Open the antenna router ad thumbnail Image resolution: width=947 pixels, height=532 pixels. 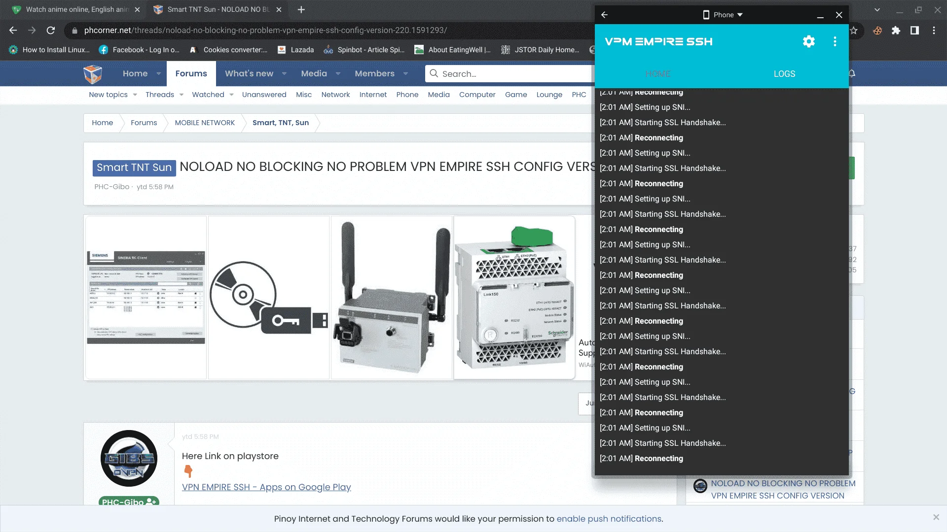tap(392, 298)
